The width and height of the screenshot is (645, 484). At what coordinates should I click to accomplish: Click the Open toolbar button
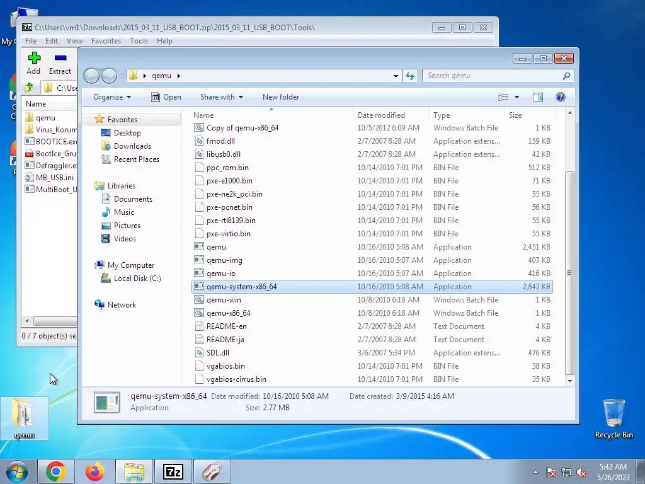click(x=166, y=97)
